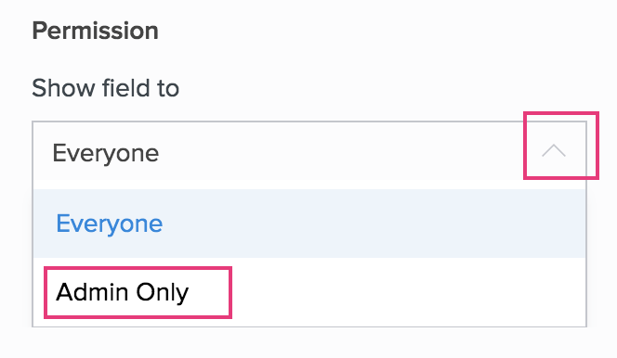Collapse the dropdown using the up chevron
This screenshot has height=358, width=617.
click(554, 150)
